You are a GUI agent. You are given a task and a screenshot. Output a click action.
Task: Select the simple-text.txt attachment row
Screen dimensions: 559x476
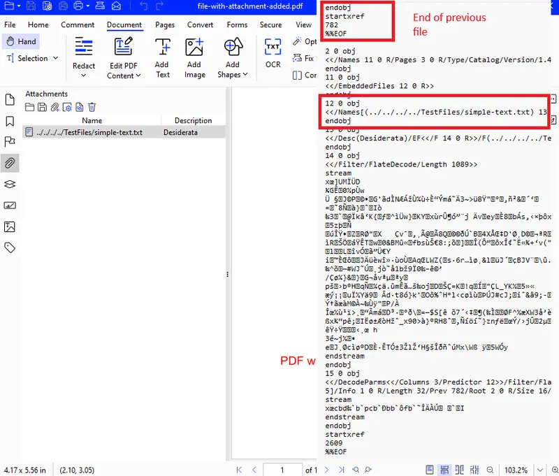124,132
